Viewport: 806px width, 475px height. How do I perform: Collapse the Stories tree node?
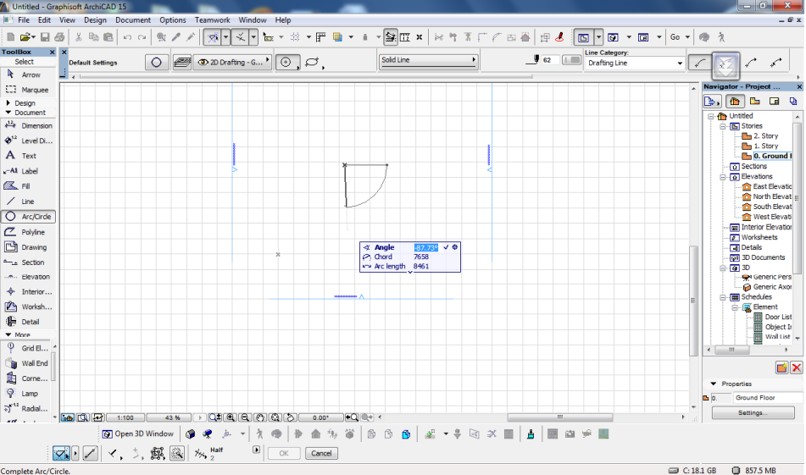click(724, 126)
